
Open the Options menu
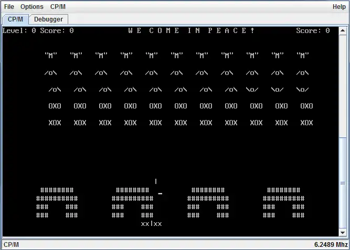32,7
